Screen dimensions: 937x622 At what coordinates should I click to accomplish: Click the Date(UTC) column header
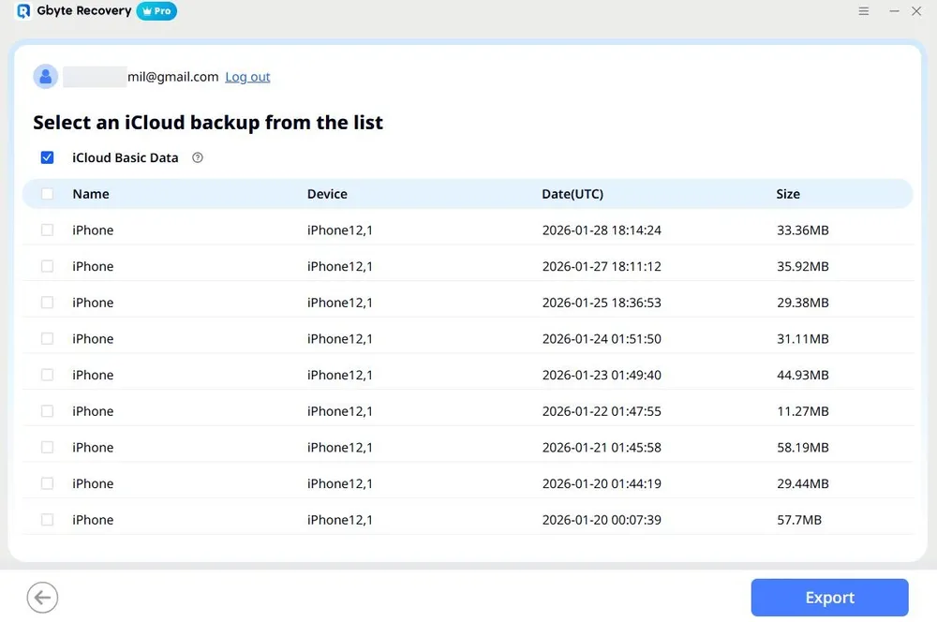point(572,193)
